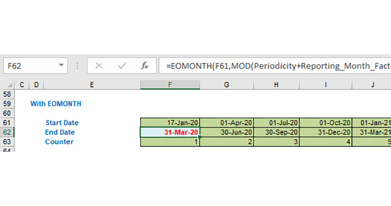Click the formula bar resize dots handle

(77, 66)
